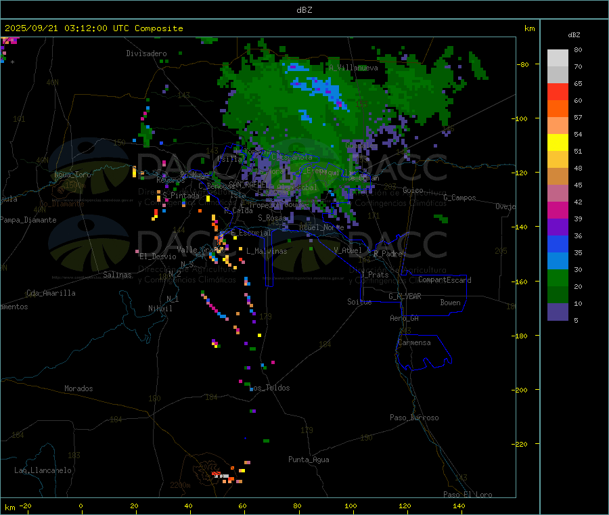Click the S_Pintada place label

point(181,196)
